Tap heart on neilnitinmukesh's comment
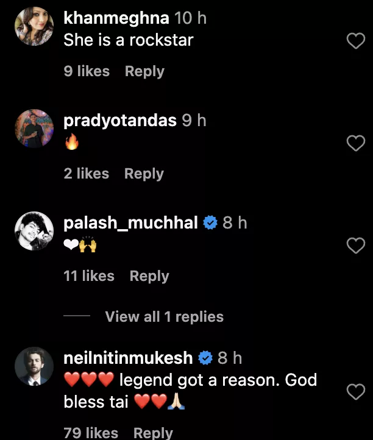373x440 pixels. pos(355,392)
